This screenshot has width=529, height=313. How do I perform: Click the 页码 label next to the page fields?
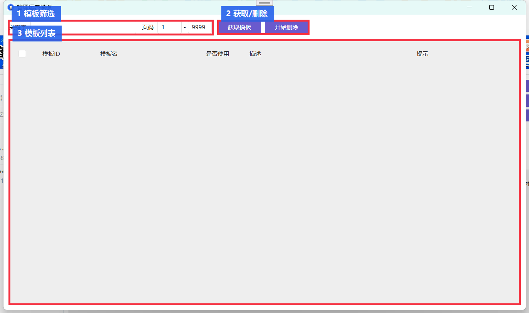[x=147, y=27]
